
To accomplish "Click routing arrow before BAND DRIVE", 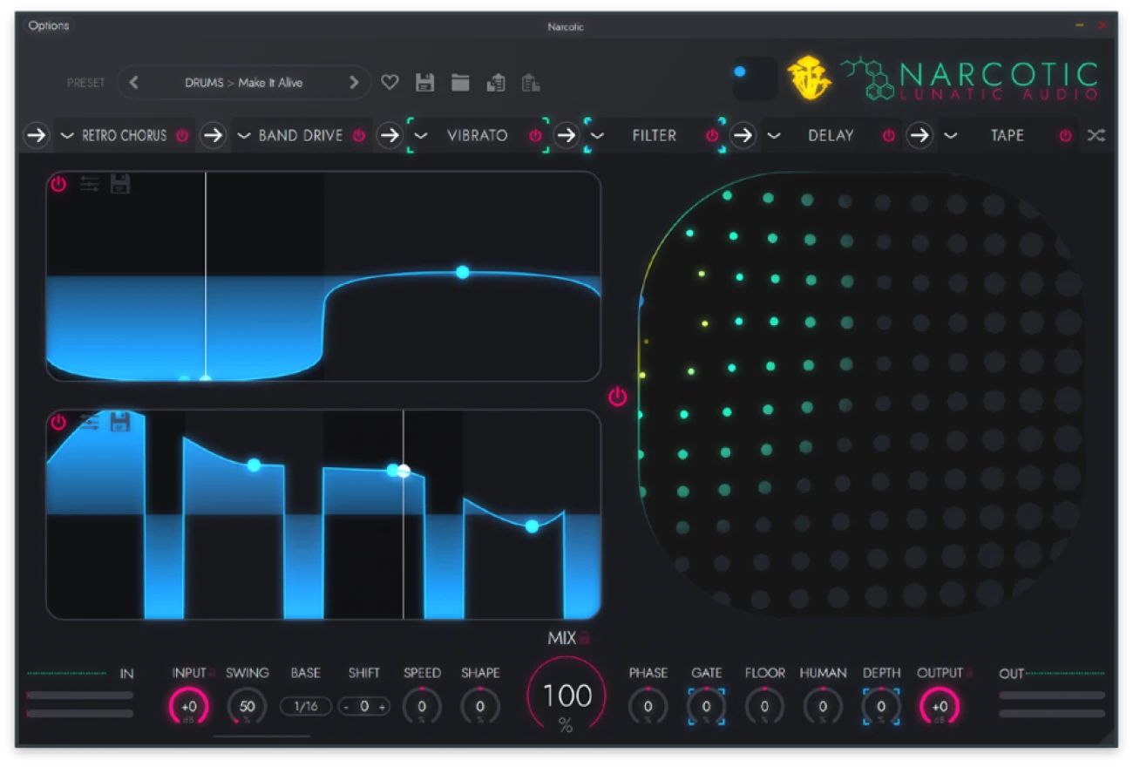I will point(214,136).
